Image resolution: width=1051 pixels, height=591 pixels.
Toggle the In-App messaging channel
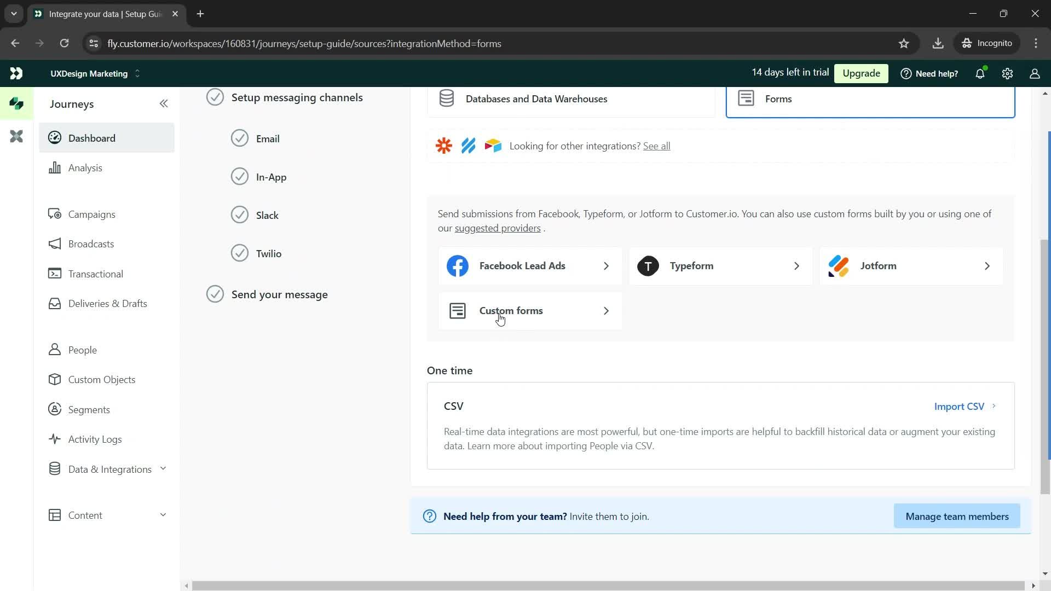point(240,177)
